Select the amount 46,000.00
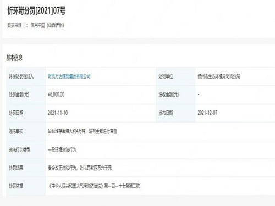The image size is (275, 206). pyautogui.click(x=56, y=94)
